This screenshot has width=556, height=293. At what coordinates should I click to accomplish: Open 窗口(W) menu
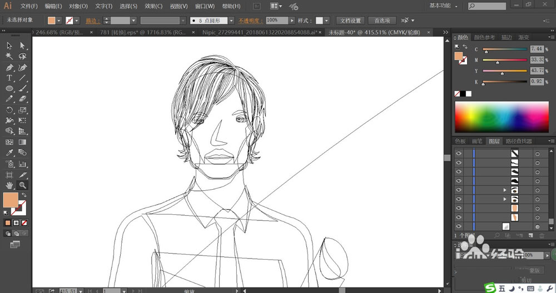pyautogui.click(x=205, y=6)
